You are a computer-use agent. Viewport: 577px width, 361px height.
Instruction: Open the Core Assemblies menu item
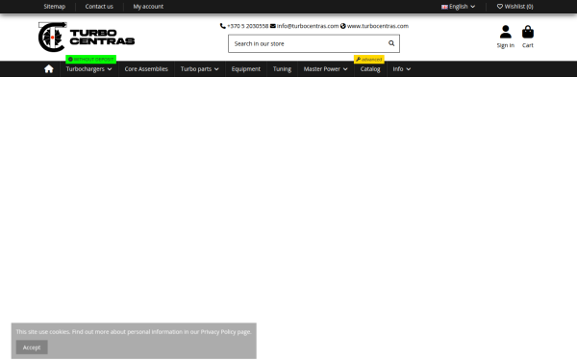[x=146, y=69]
